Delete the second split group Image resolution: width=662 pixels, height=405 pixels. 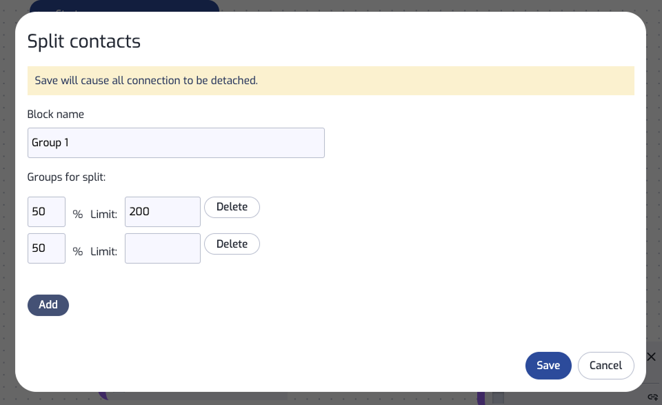point(232,244)
